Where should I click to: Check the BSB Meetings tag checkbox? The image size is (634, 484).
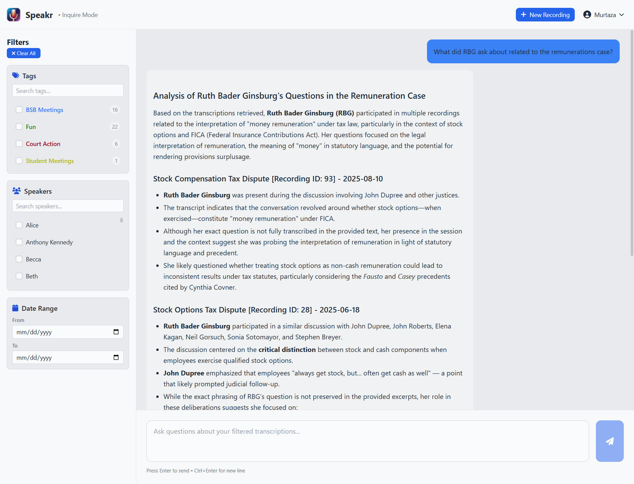19,110
